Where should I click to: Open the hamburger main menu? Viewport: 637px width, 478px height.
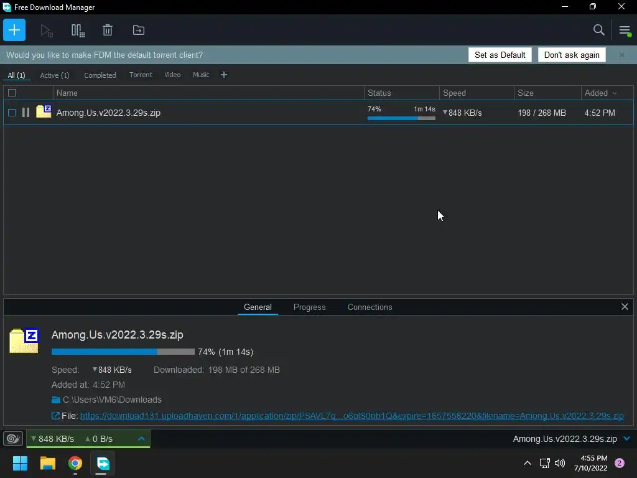tap(625, 30)
